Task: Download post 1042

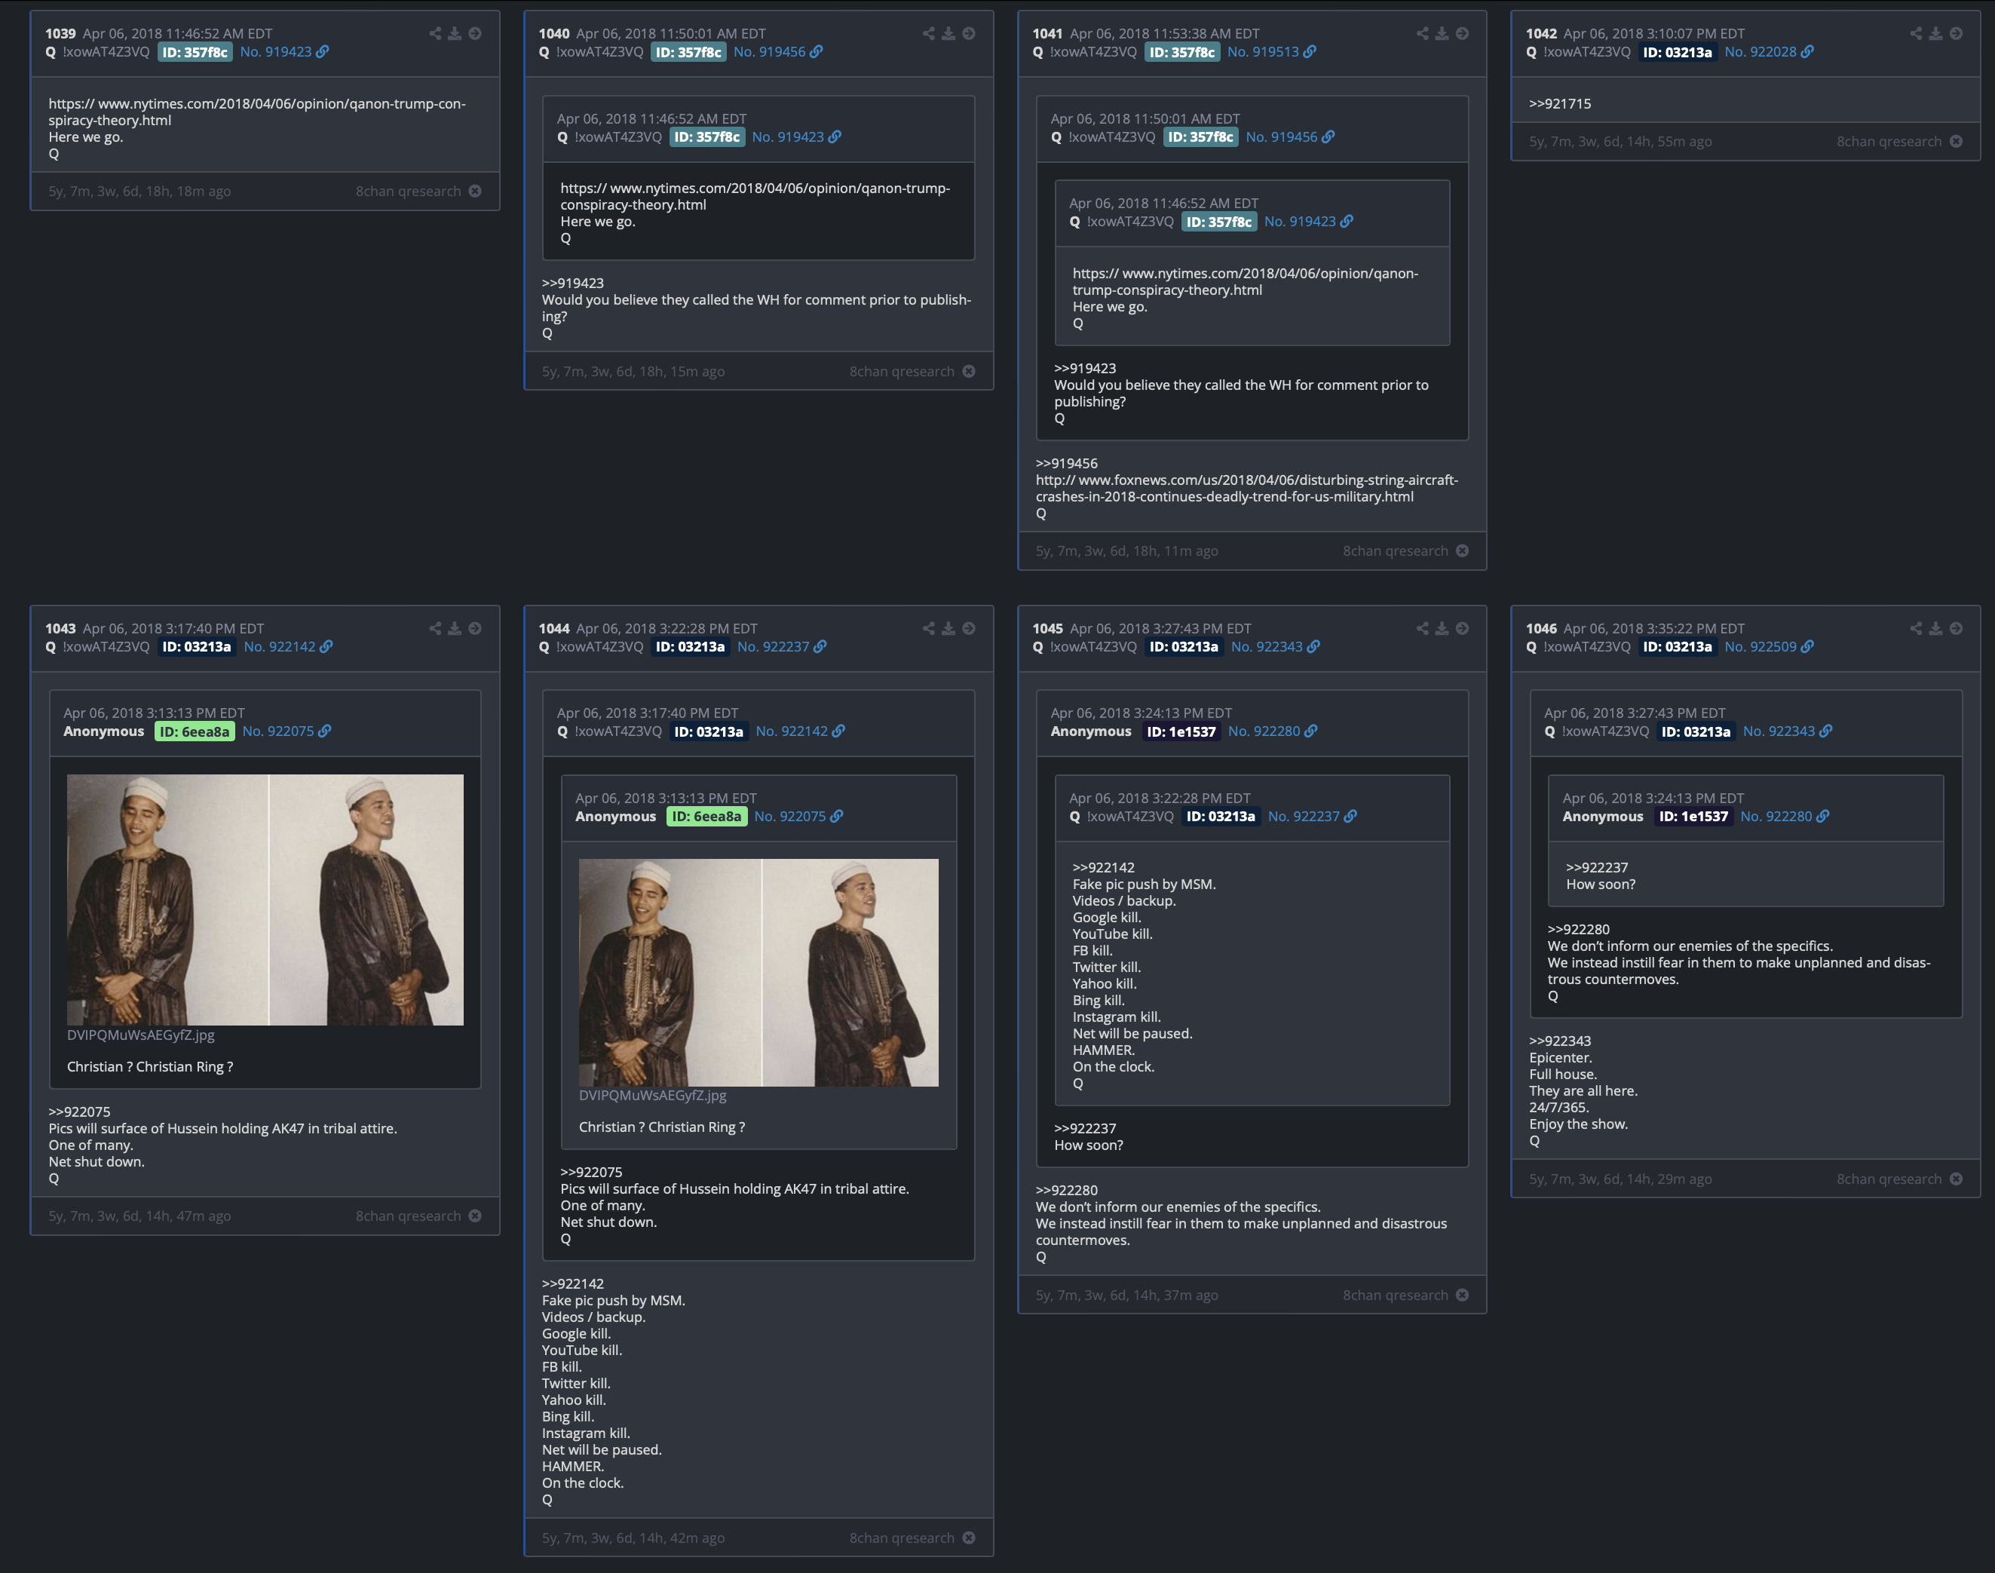Action: pyautogui.click(x=1936, y=33)
